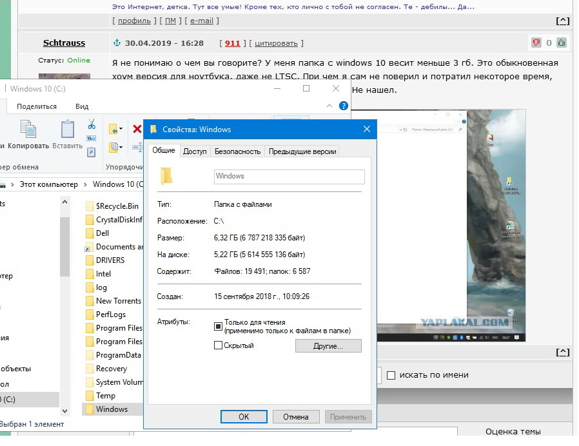This screenshot has width=579, height=446.
Task: Open the Move to folder dropdown
Action: point(116,129)
